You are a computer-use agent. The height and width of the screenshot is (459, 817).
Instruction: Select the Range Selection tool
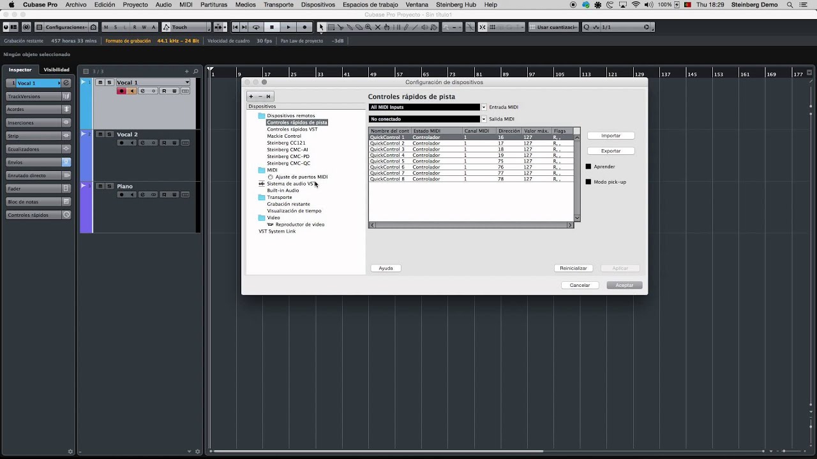point(331,27)
